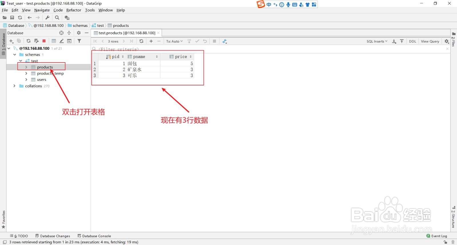Navigate back with the left arrow
The image size is (457, 245).
[x=30, y=18]
